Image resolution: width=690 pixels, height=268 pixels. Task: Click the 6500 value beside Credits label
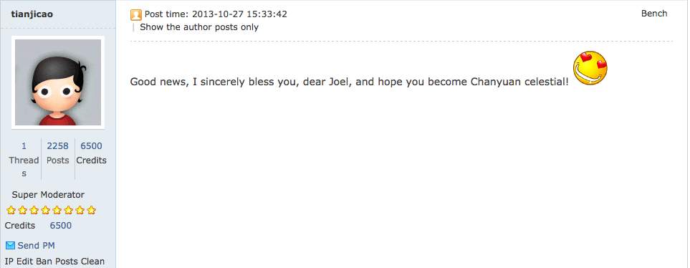[x=61, y=226]
